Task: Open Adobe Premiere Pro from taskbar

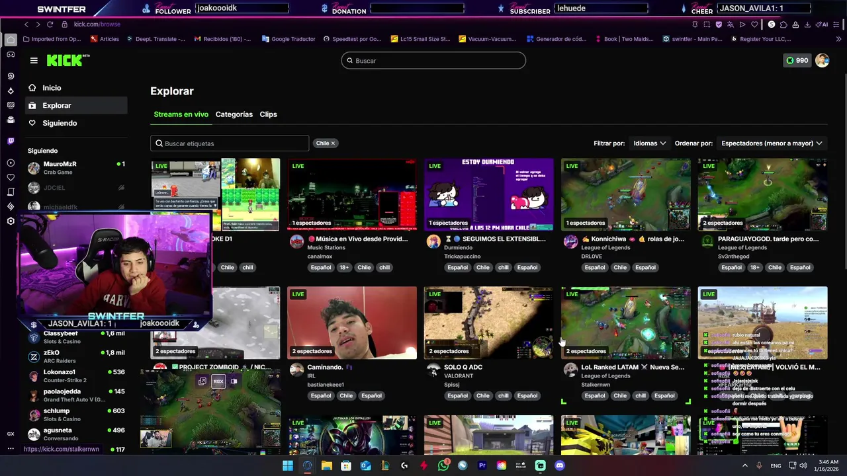Action: [x=482, y=465]
